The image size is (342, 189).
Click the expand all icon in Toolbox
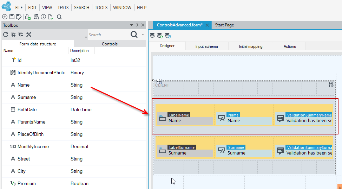[x=13, y=34]
